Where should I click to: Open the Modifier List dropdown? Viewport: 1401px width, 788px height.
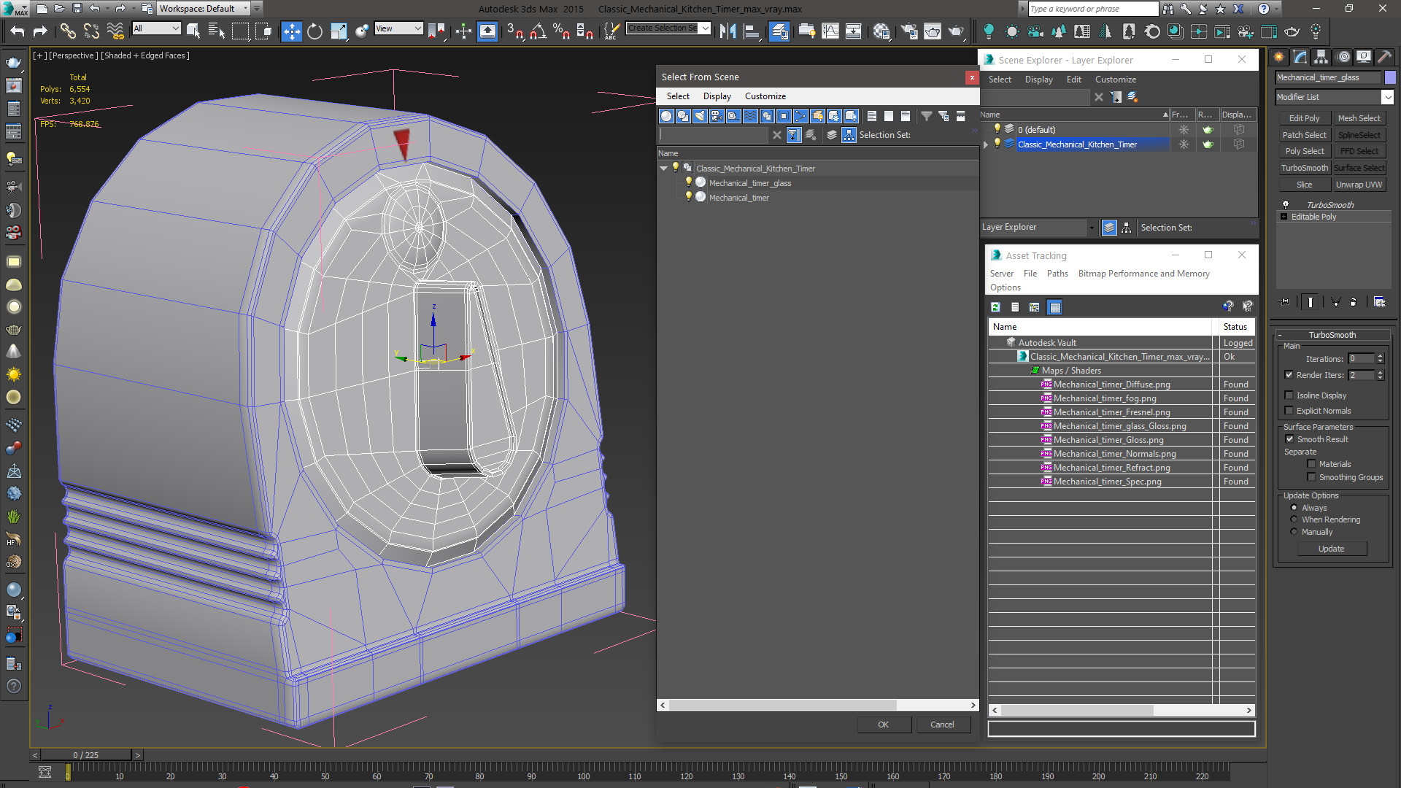(x=1387, y=97)
